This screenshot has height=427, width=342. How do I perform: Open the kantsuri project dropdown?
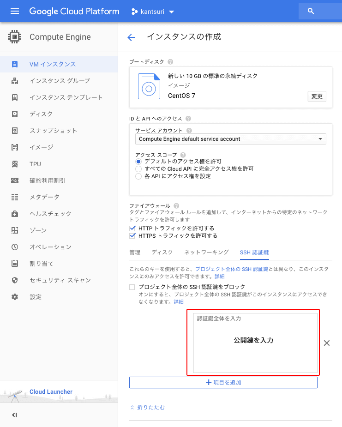tap(153, 12)
